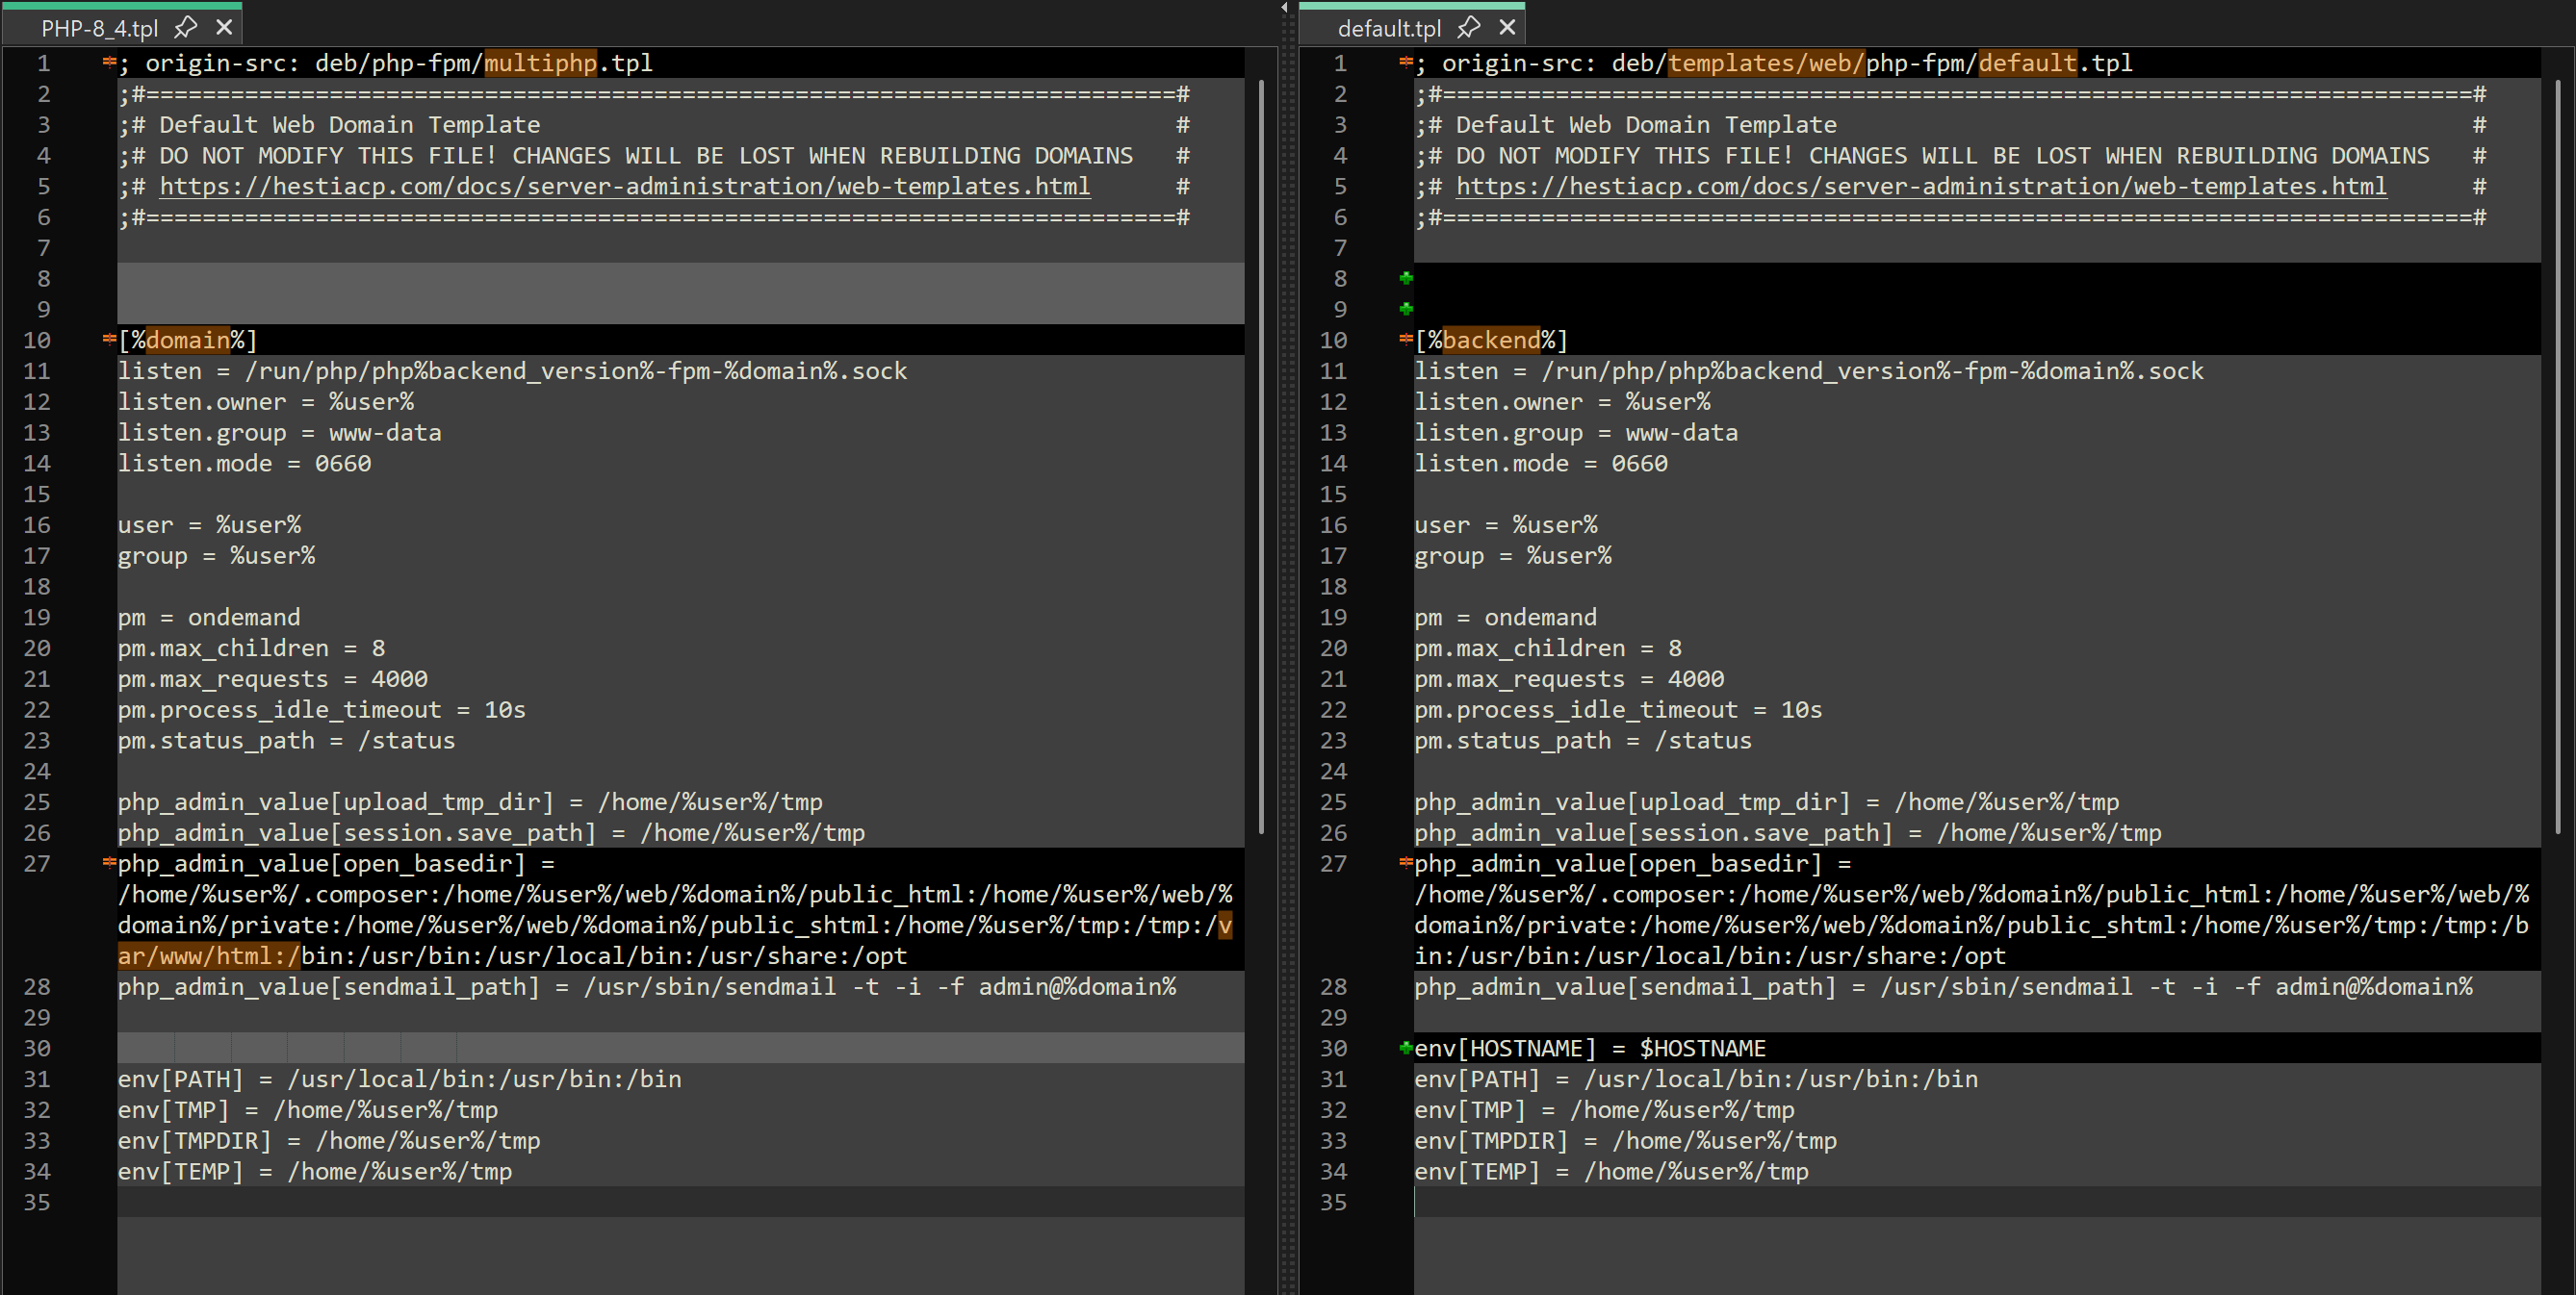Click the change marker at right open_basedir line
Screen dimensions: 2576x1295
point(1405,862)
